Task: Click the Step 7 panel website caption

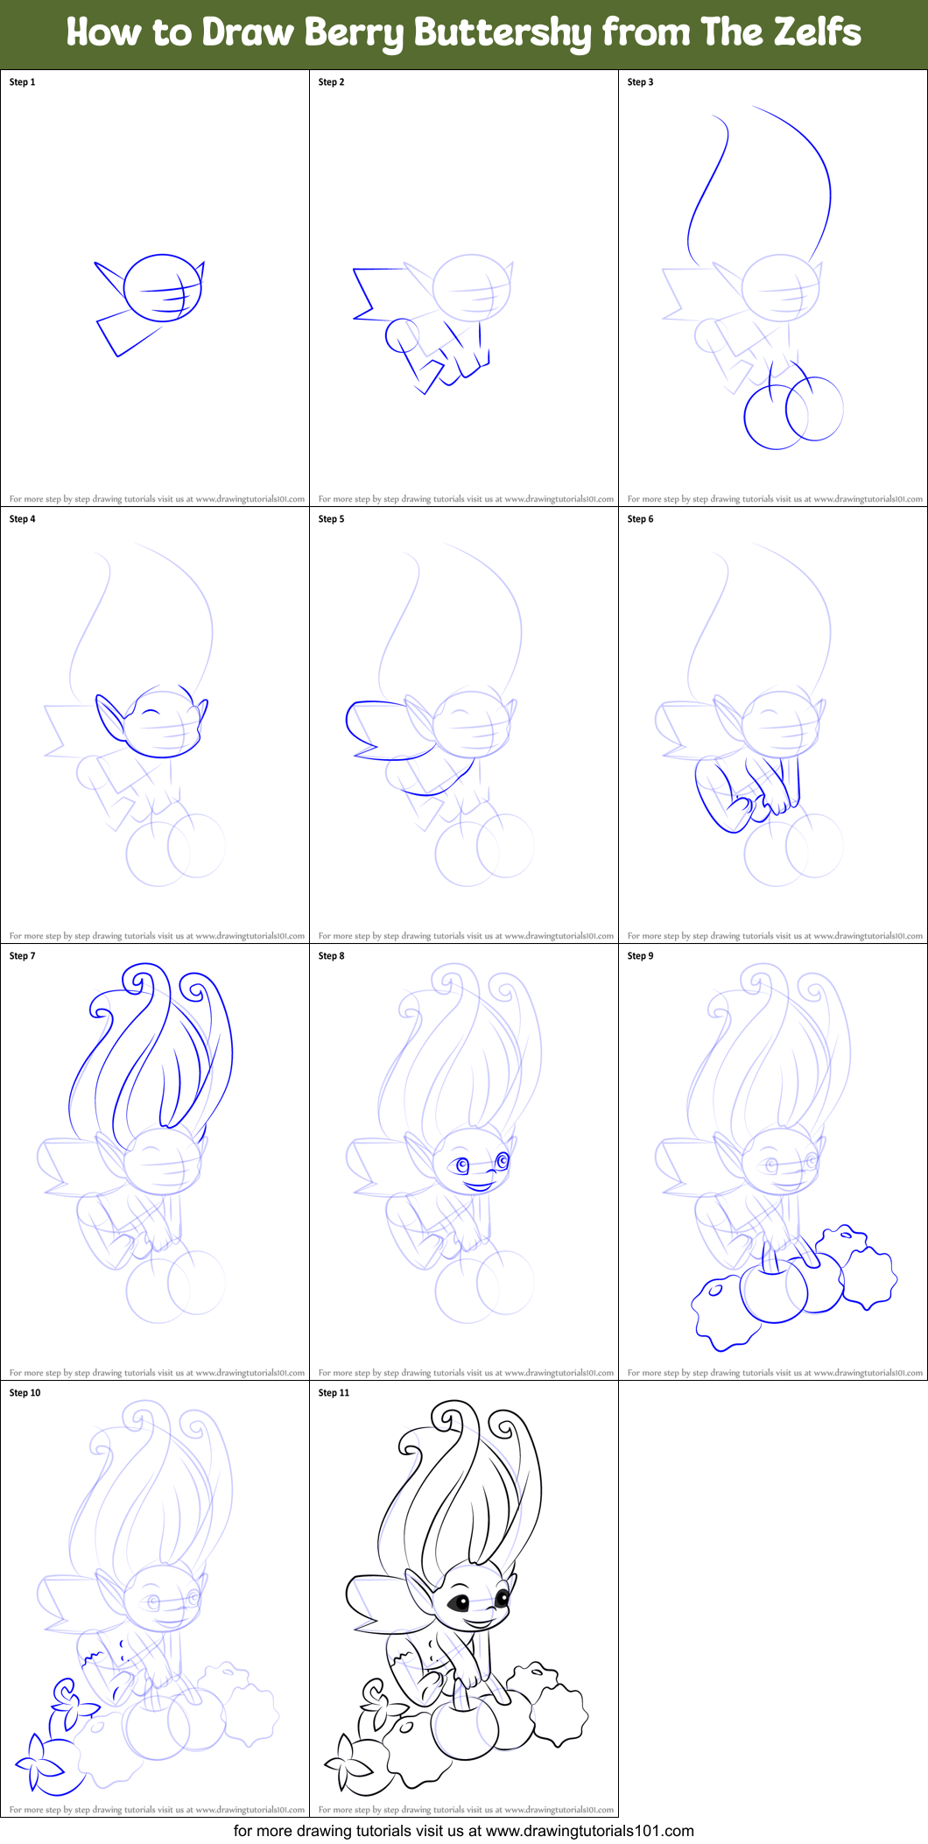Action: coord(158,1373)
